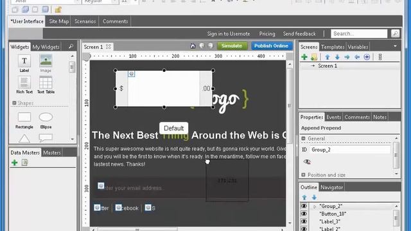Close the Screen 1 canvas tab
This screenshot has width=411, height=231.
(109, 47)
